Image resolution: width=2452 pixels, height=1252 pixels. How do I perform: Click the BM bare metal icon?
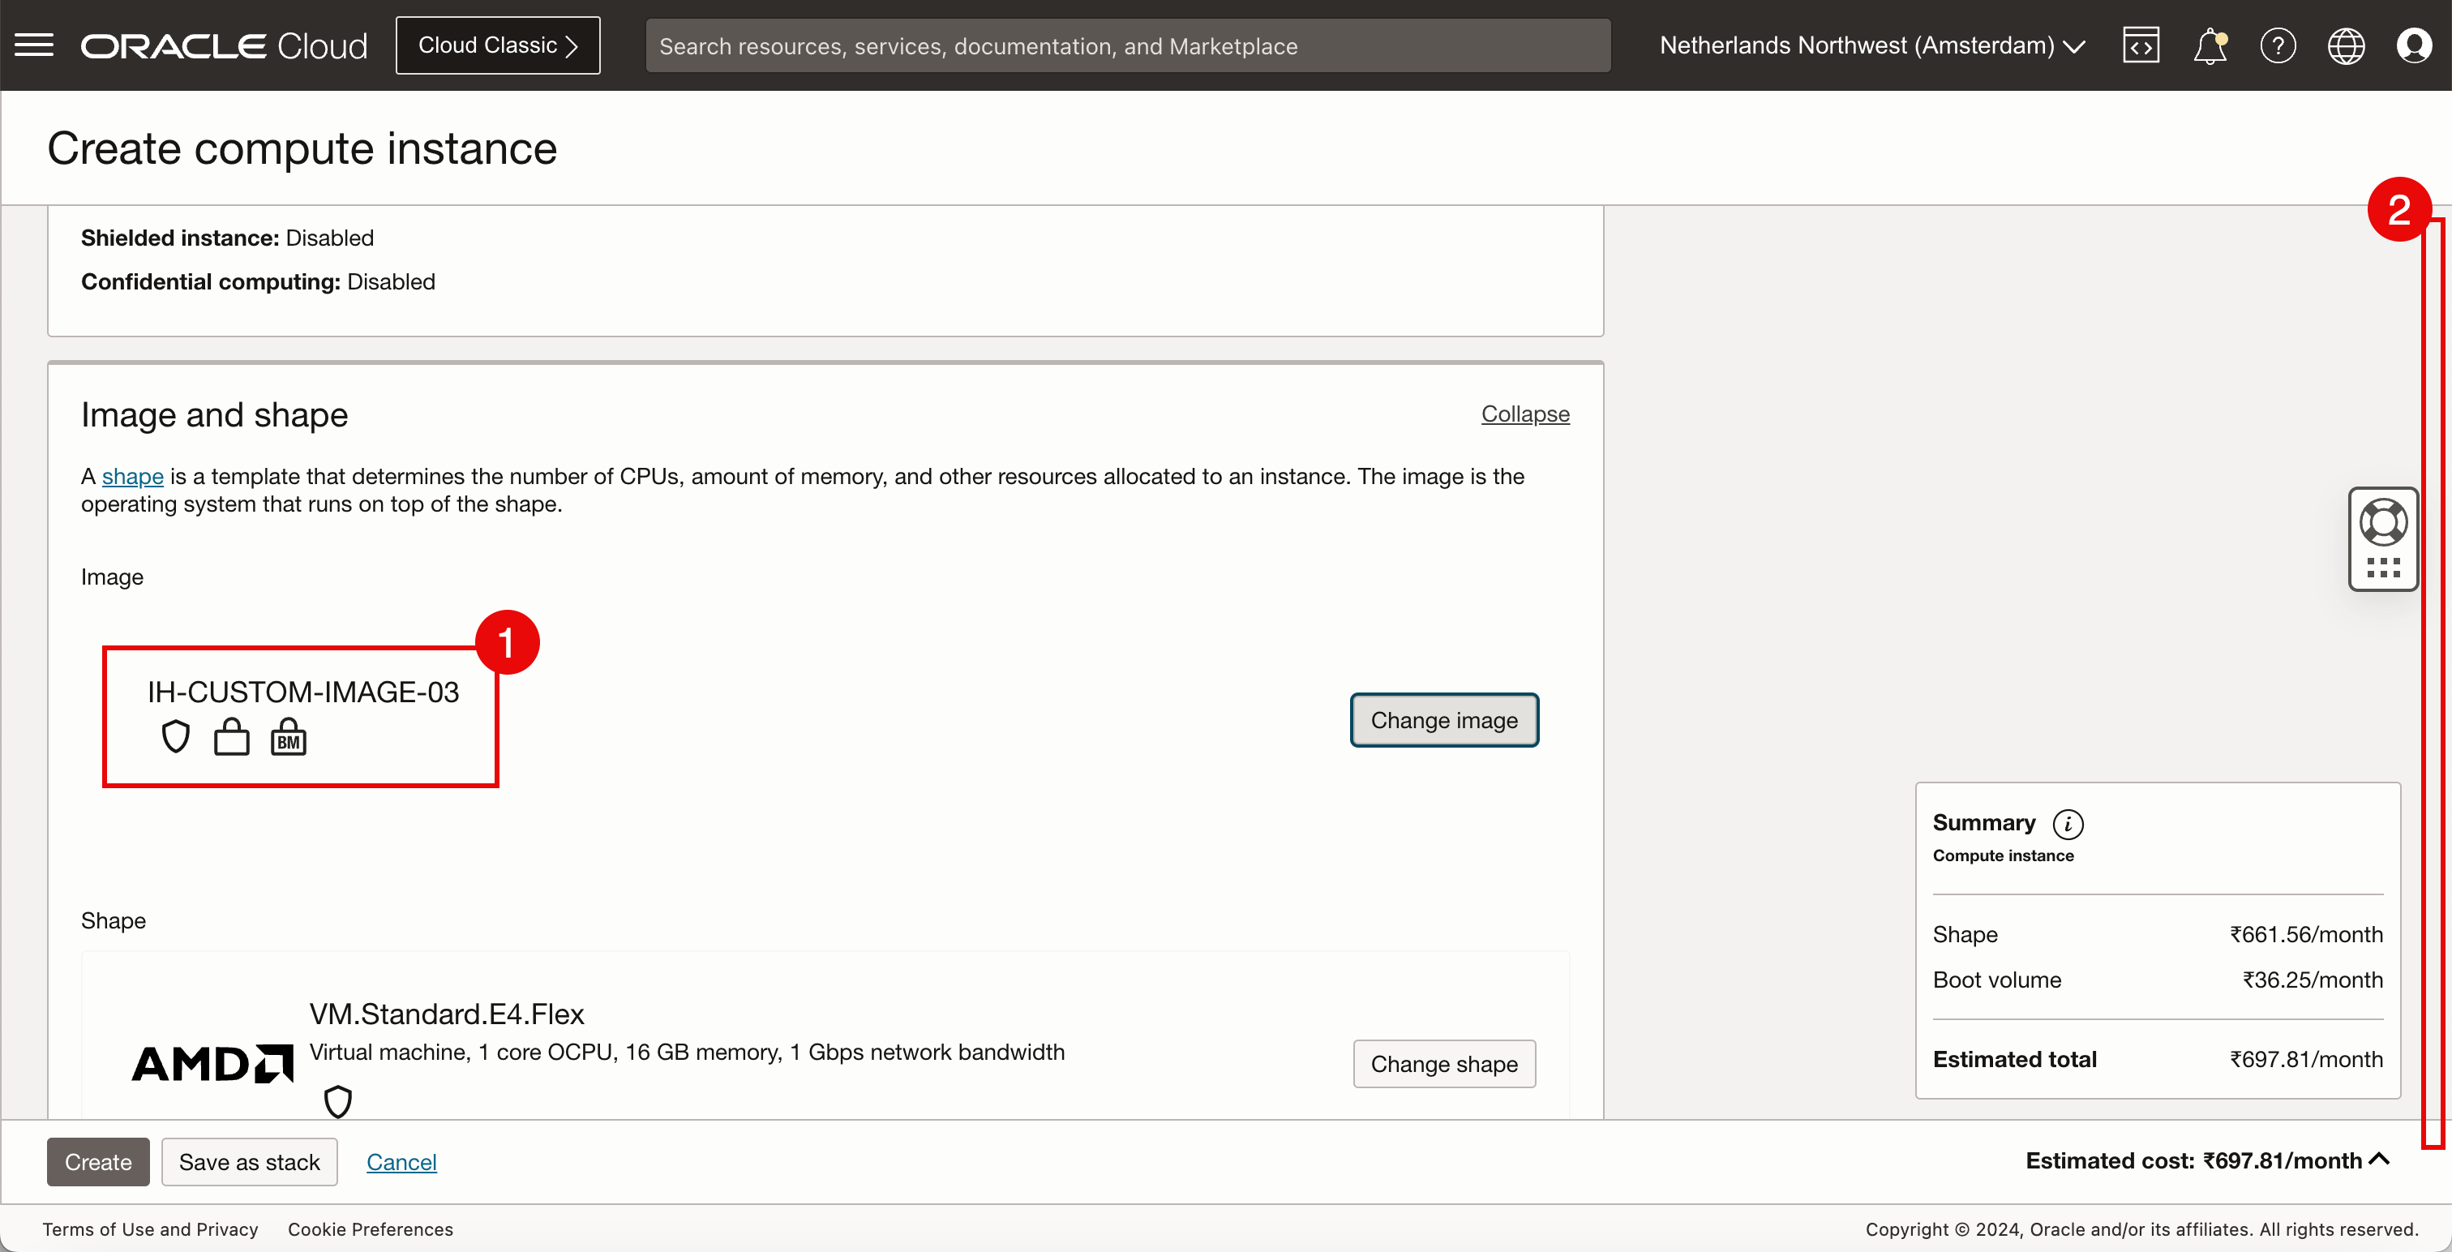[x=289, y=737]
